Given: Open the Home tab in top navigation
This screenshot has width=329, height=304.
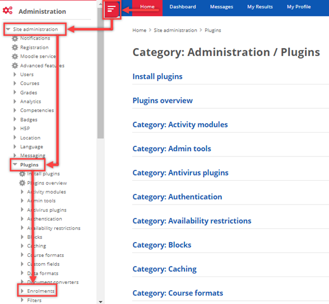Looking at the screenshot, I should point(147,7).
